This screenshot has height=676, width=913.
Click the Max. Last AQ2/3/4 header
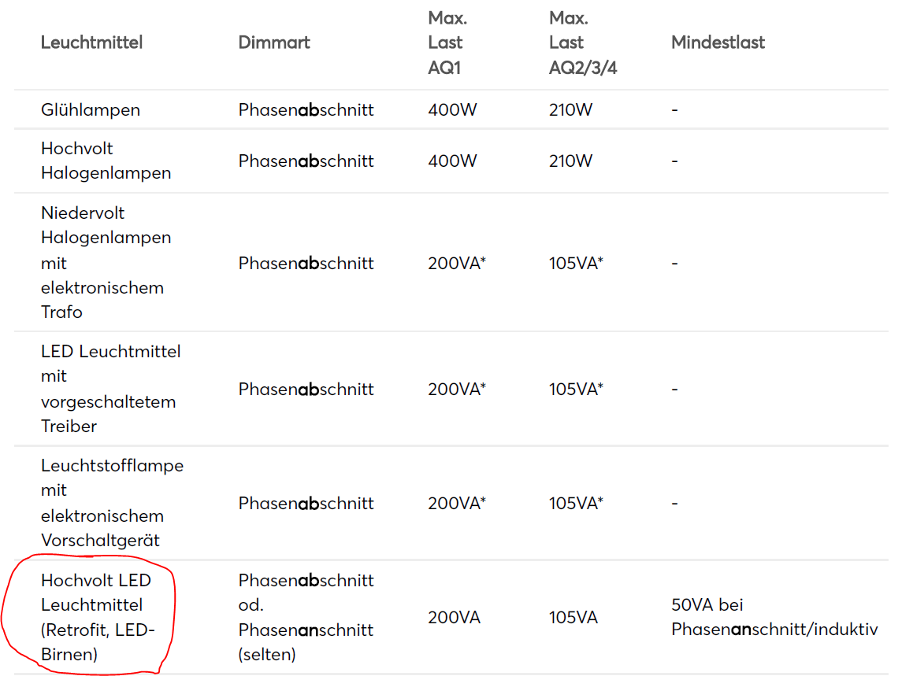point(583,42)
